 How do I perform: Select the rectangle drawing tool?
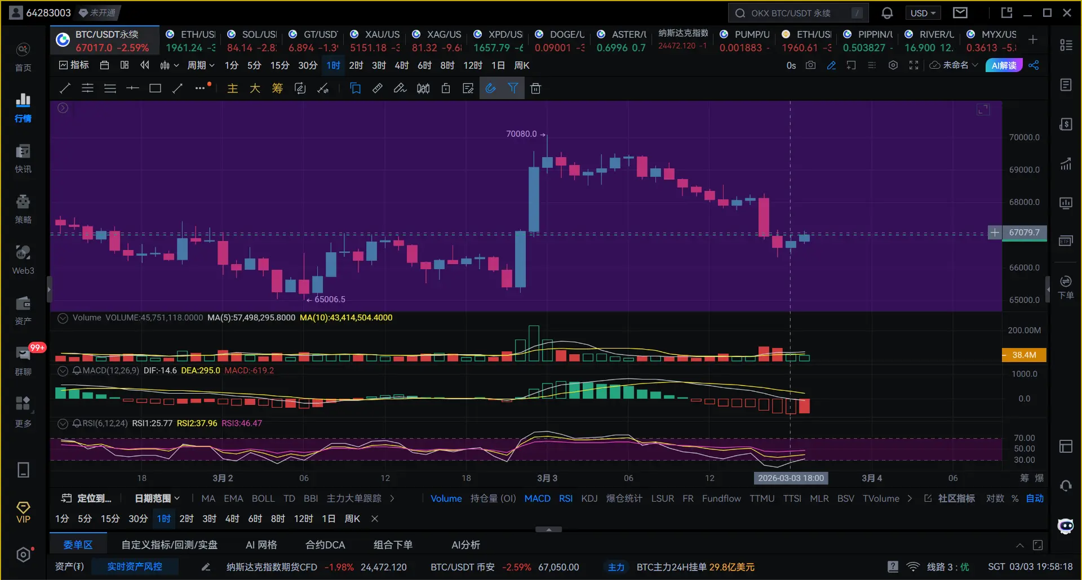click(155, 88)
